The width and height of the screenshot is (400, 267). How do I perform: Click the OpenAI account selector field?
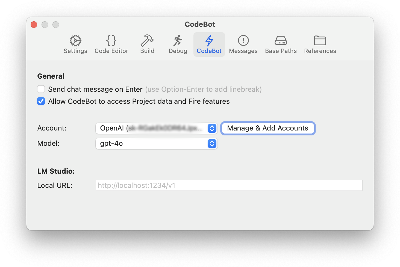click(x=156, y=128)
